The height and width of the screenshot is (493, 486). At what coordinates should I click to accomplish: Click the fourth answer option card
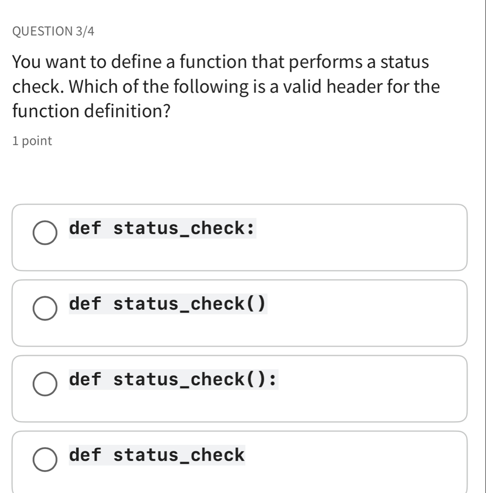[x=241, y=463]
